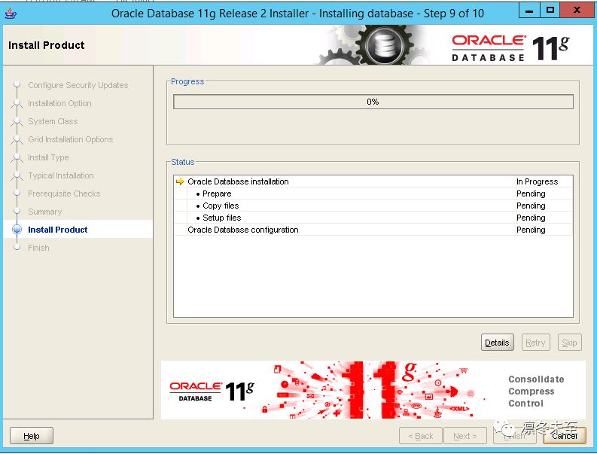Click the yellow arrow in-progress icon

point(180,181)
